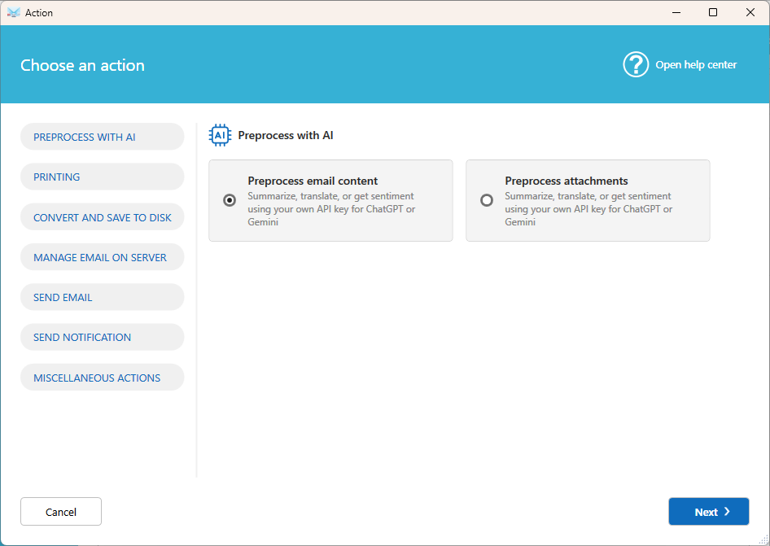Image resolution: width=770 pixels, height=546 pixels.
Task: Click the Preprocess email content title text
Action: (313, 181)
